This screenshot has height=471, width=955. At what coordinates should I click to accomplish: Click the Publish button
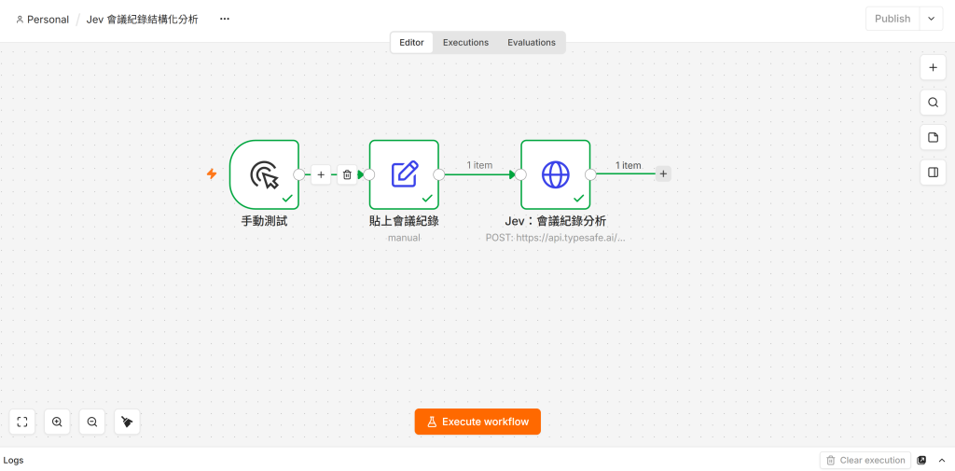(893, 19)
